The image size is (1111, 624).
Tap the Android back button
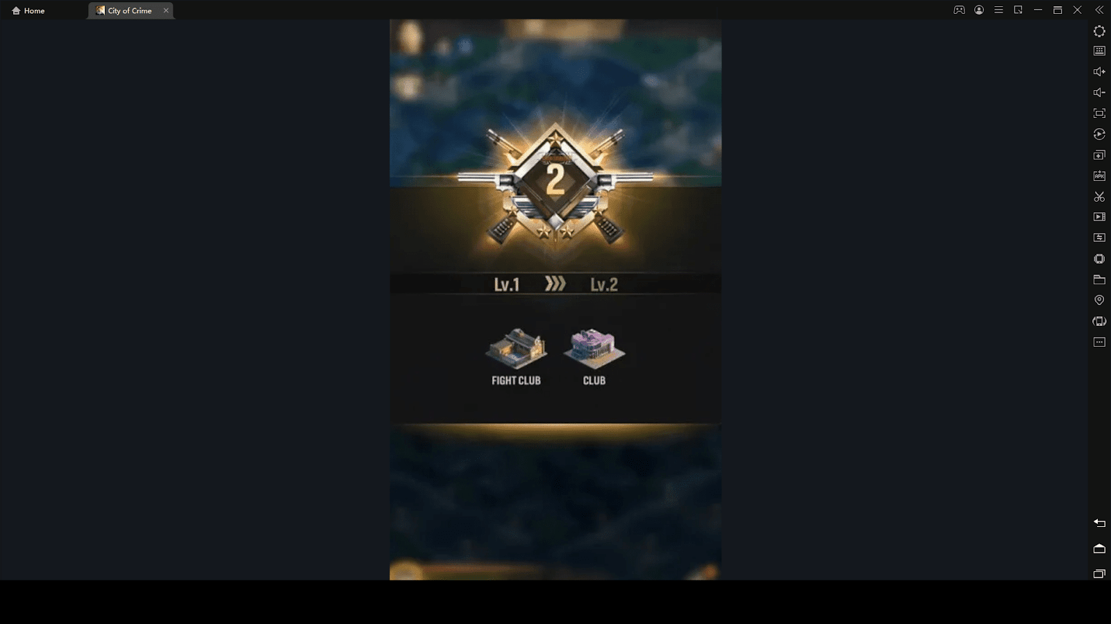[x=1099, y=523]
